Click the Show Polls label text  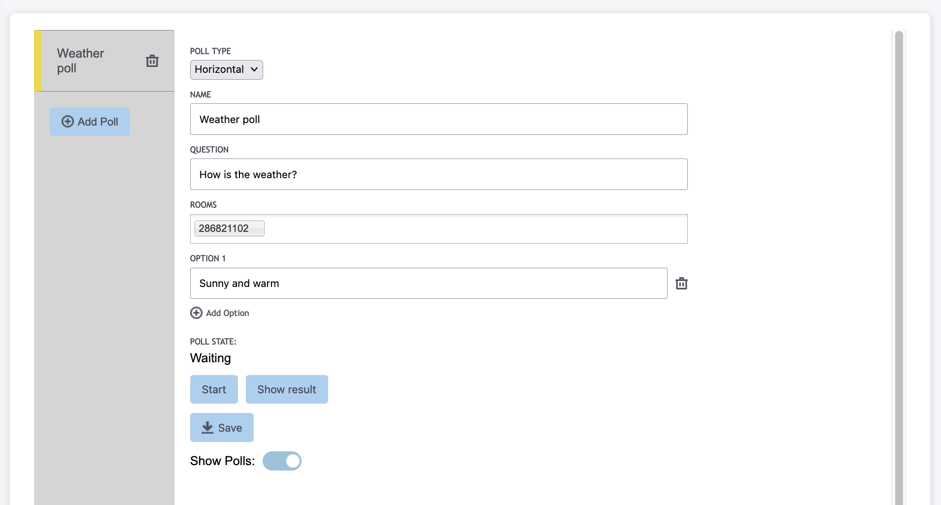pos(222,461)
